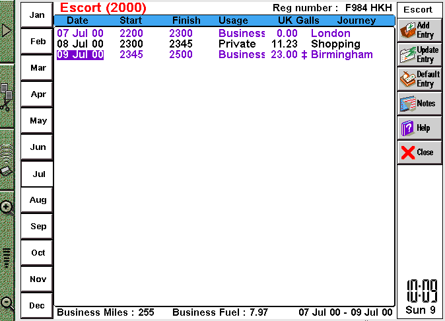Click the Business Miles : 255 status text
The image size is (445, 321).
[x=105, y=312]
